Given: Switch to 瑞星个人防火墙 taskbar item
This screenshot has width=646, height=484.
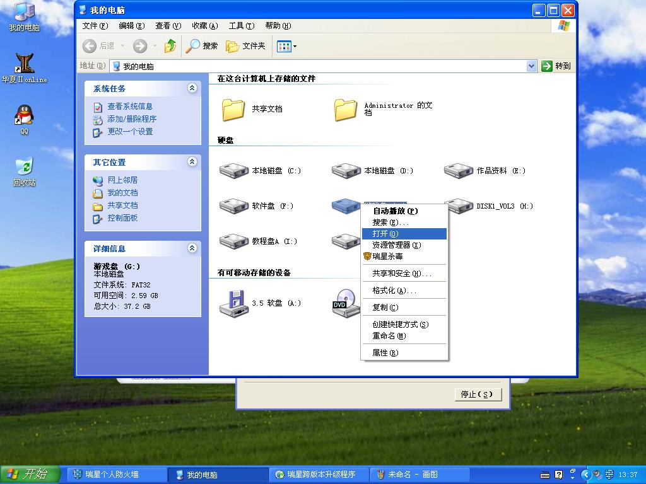Looking at the screenshot, I should click(x=115, y=475).
